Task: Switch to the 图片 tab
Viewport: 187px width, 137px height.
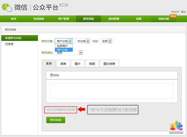Action: [78, 64]
